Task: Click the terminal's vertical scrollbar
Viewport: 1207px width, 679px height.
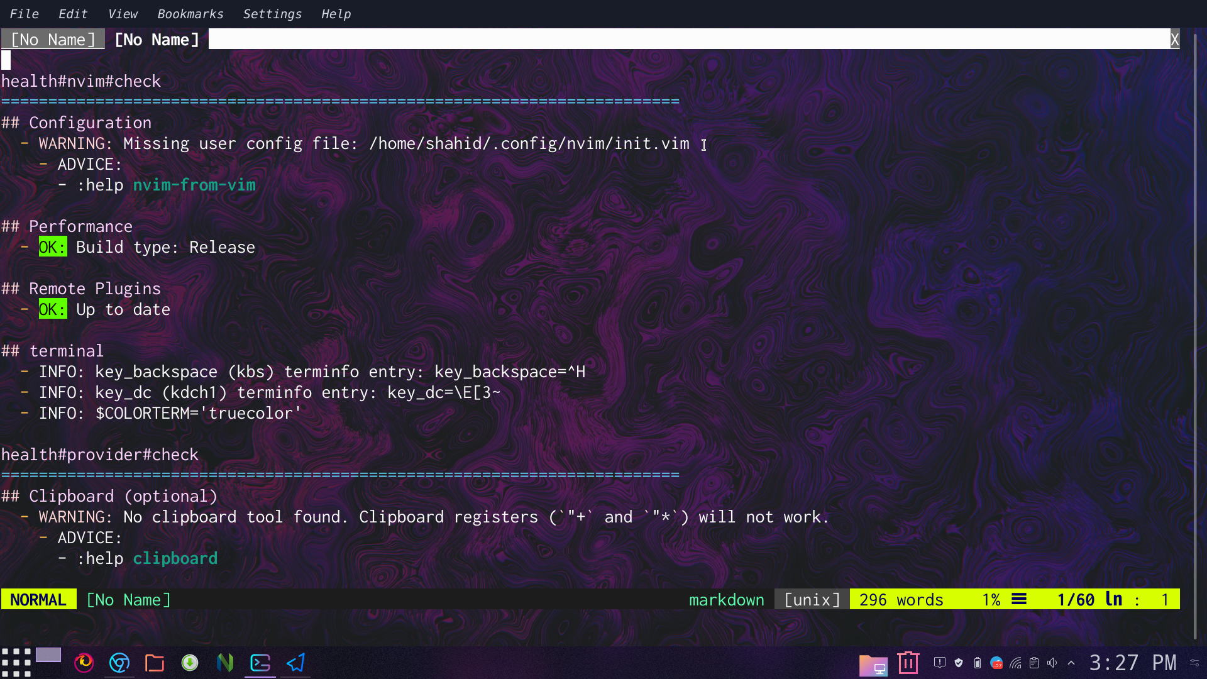Action: (1195, 336)
